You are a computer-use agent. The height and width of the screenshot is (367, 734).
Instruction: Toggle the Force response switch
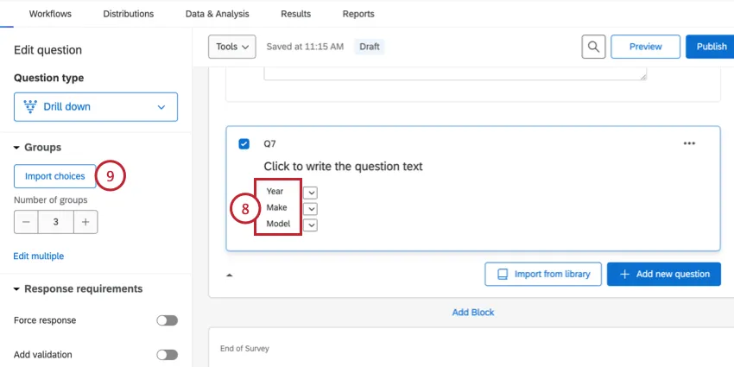click(167, 320)
